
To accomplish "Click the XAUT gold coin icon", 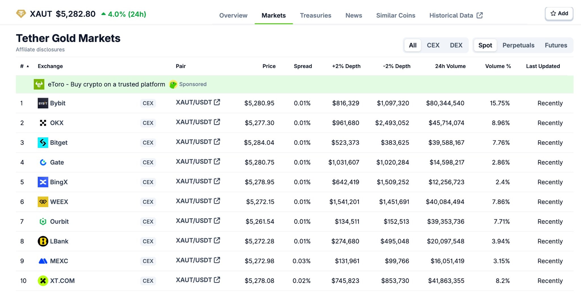I will click(x=21, y=13).
